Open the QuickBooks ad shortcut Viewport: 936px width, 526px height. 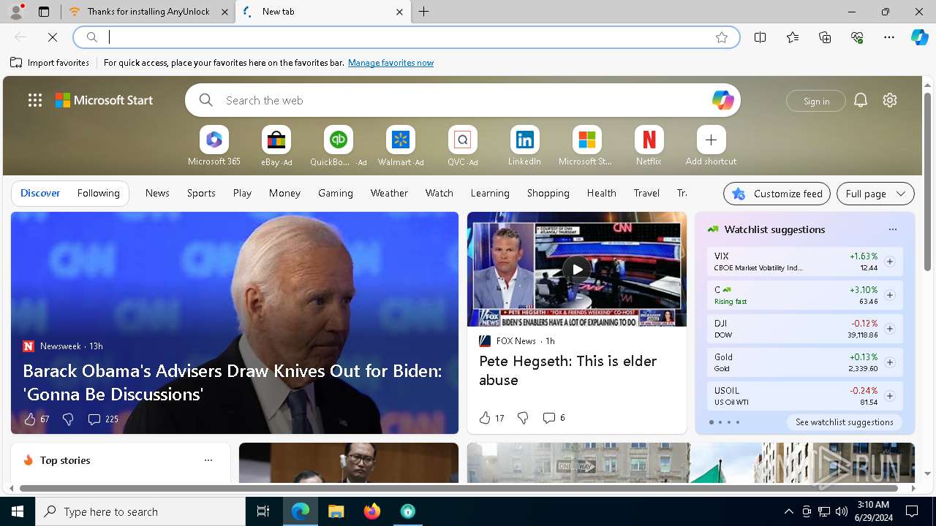coord(338,146)
